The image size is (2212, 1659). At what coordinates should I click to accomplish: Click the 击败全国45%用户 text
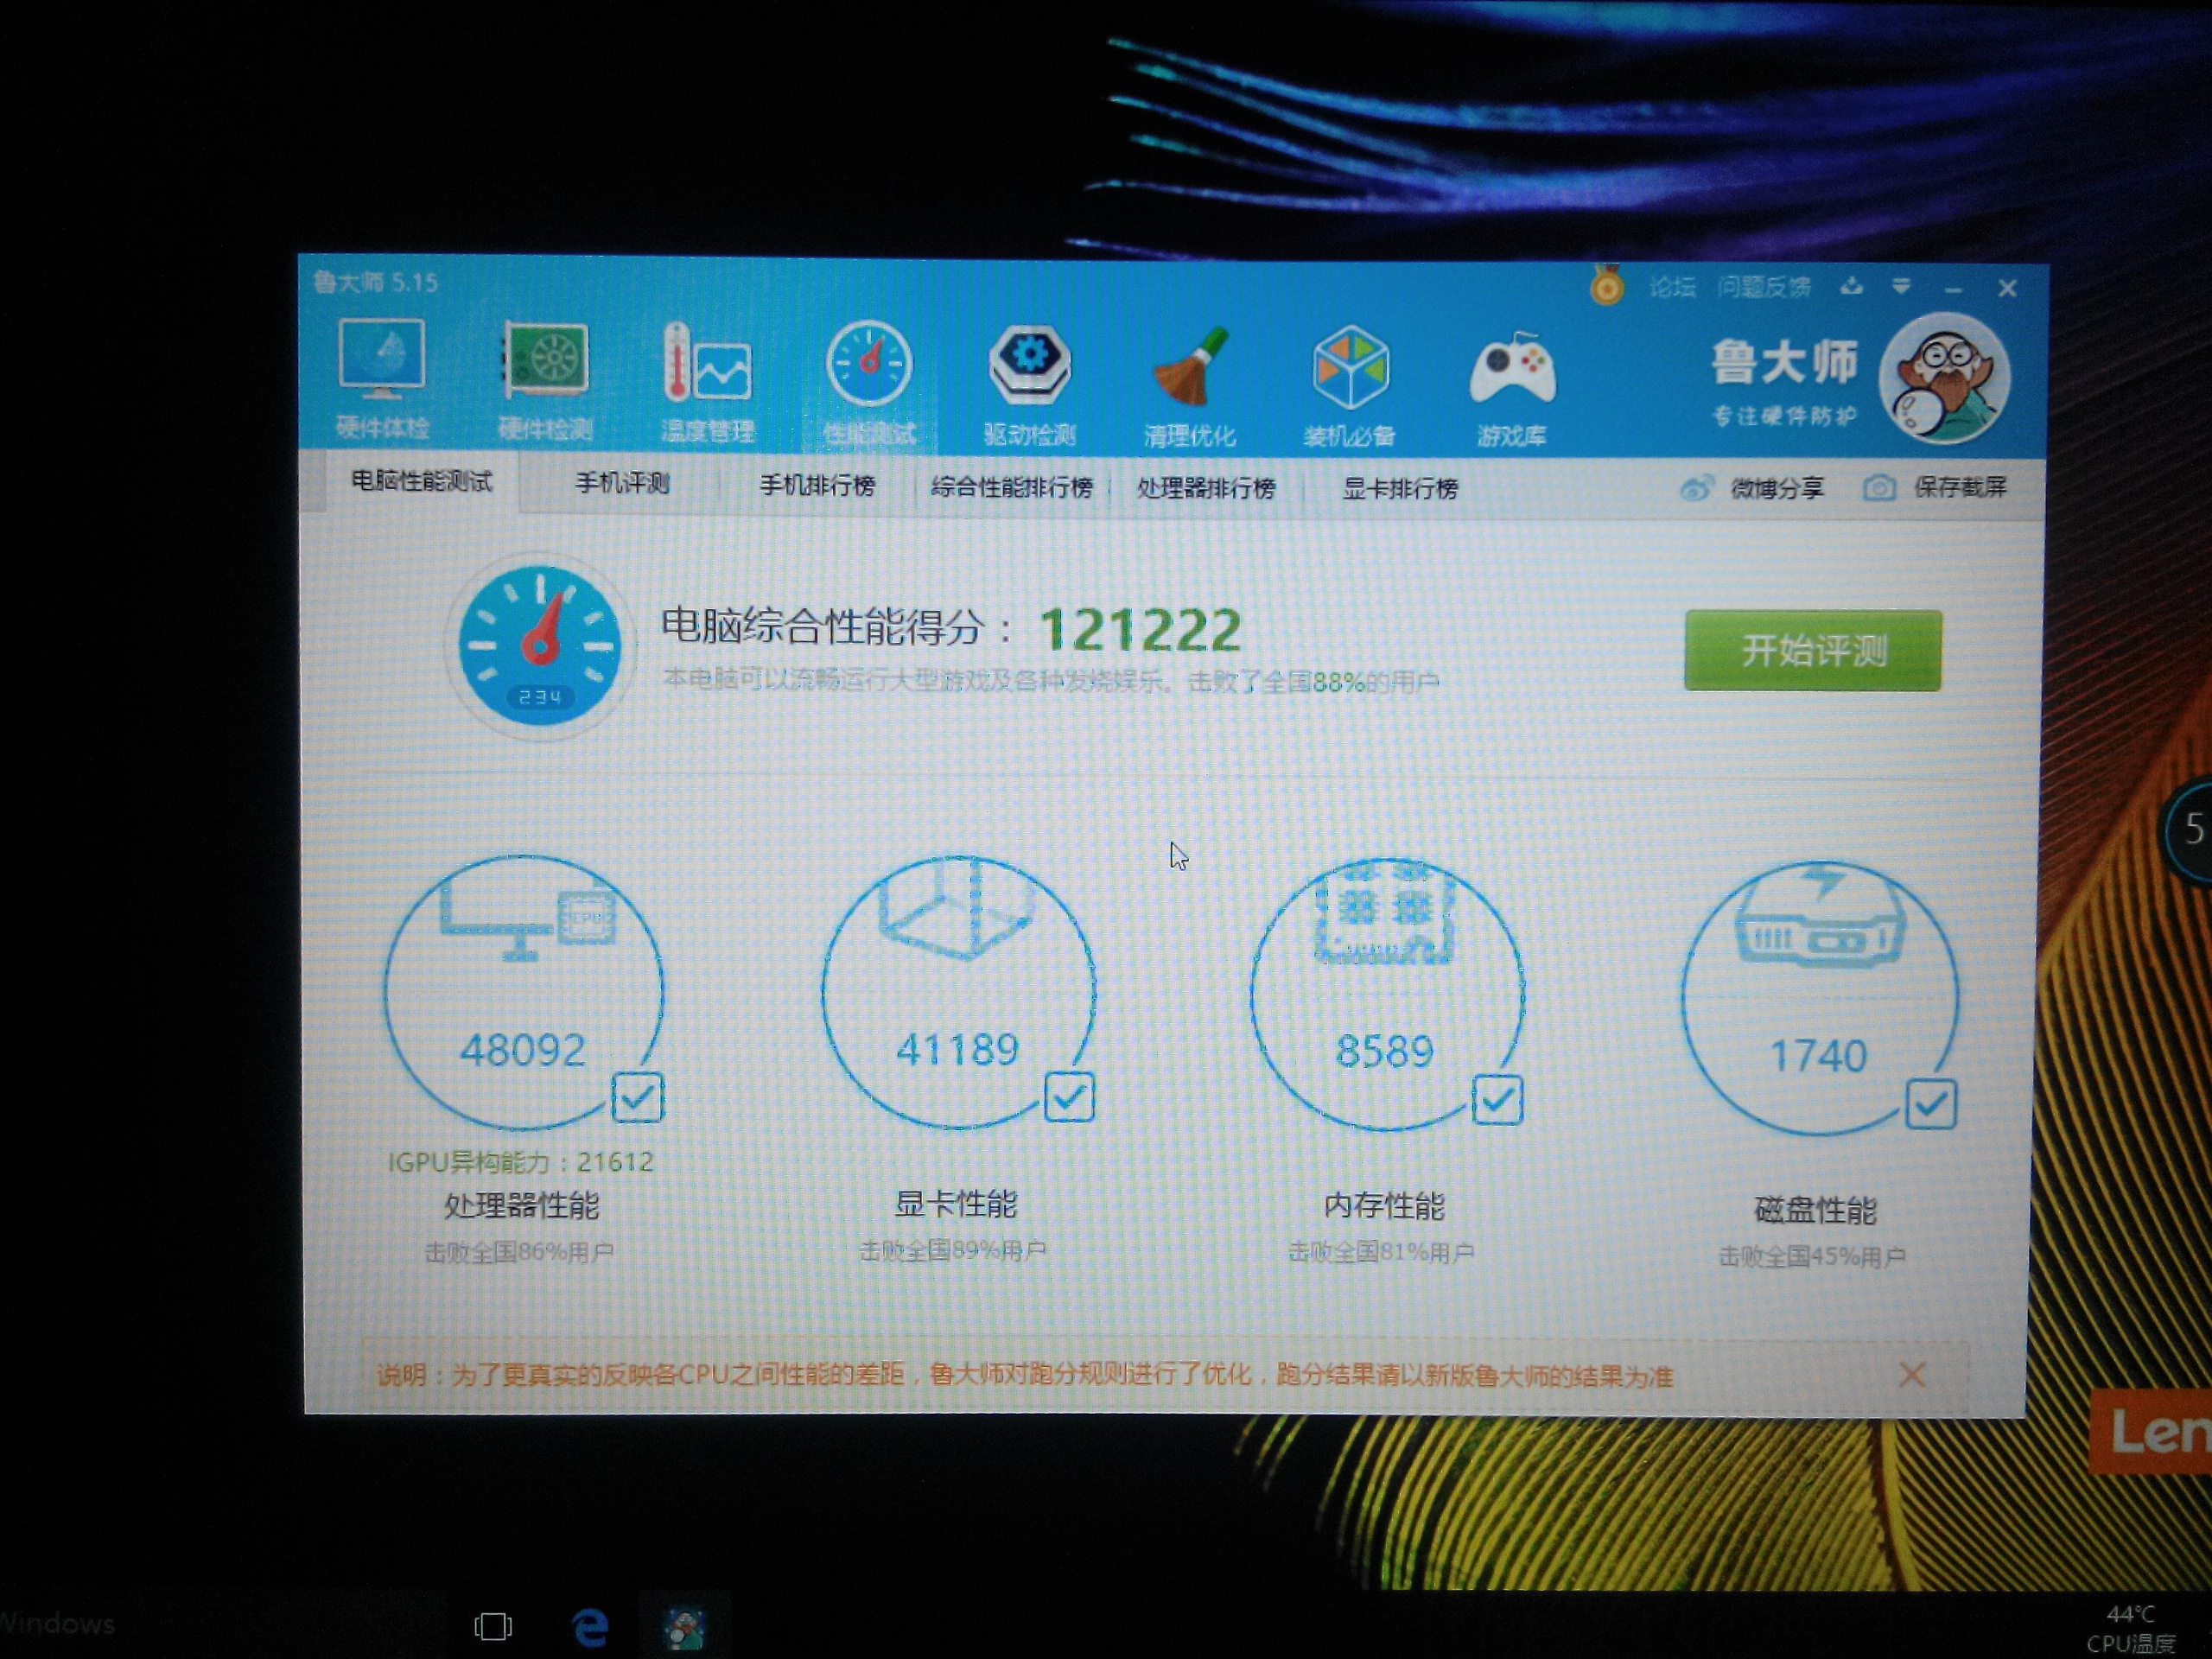click(x=1811, y=1257)
